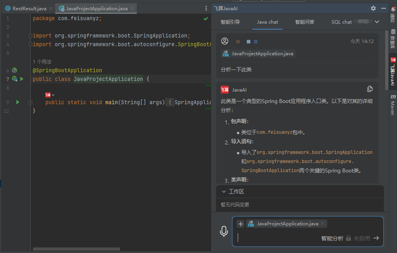Click the 分析一下此类 user message

(x=236, y=69)
